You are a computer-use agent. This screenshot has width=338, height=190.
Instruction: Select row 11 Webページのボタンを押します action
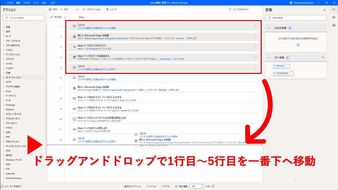[x=164, y=129]
